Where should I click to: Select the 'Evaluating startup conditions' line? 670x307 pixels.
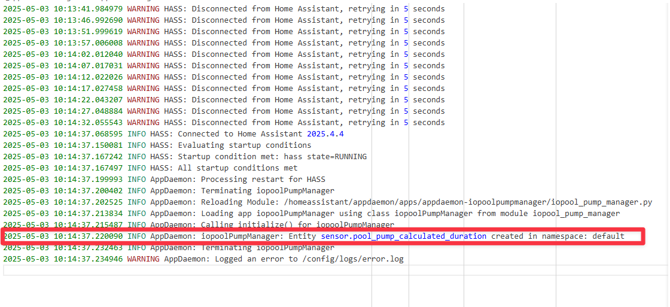[x=157, y=145]
